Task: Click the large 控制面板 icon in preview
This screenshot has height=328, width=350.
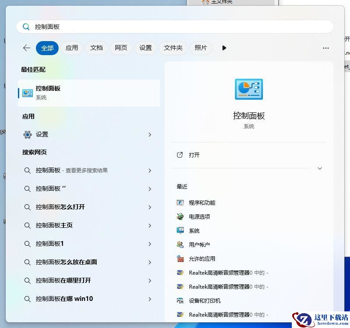Action: (248, 90)
